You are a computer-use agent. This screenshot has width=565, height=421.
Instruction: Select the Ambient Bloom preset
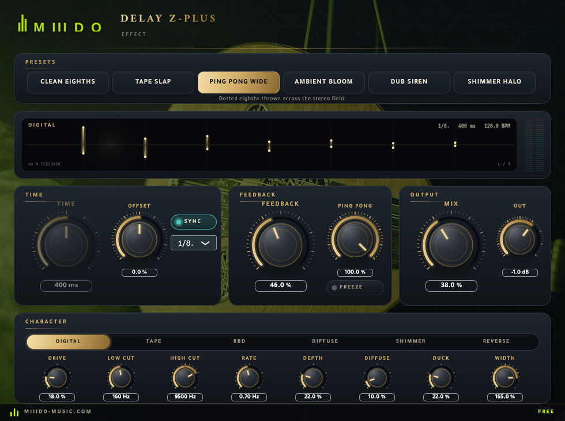323,82
